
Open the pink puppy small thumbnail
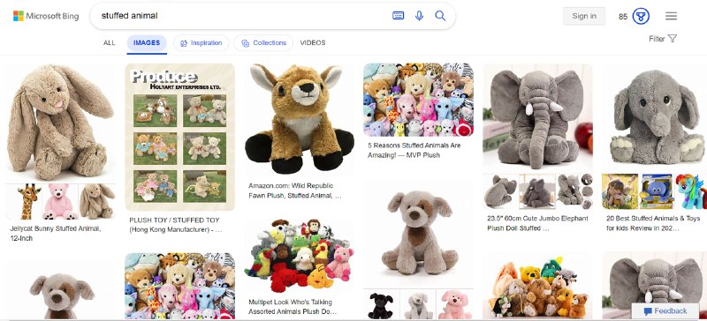click(x=455, y=304)
